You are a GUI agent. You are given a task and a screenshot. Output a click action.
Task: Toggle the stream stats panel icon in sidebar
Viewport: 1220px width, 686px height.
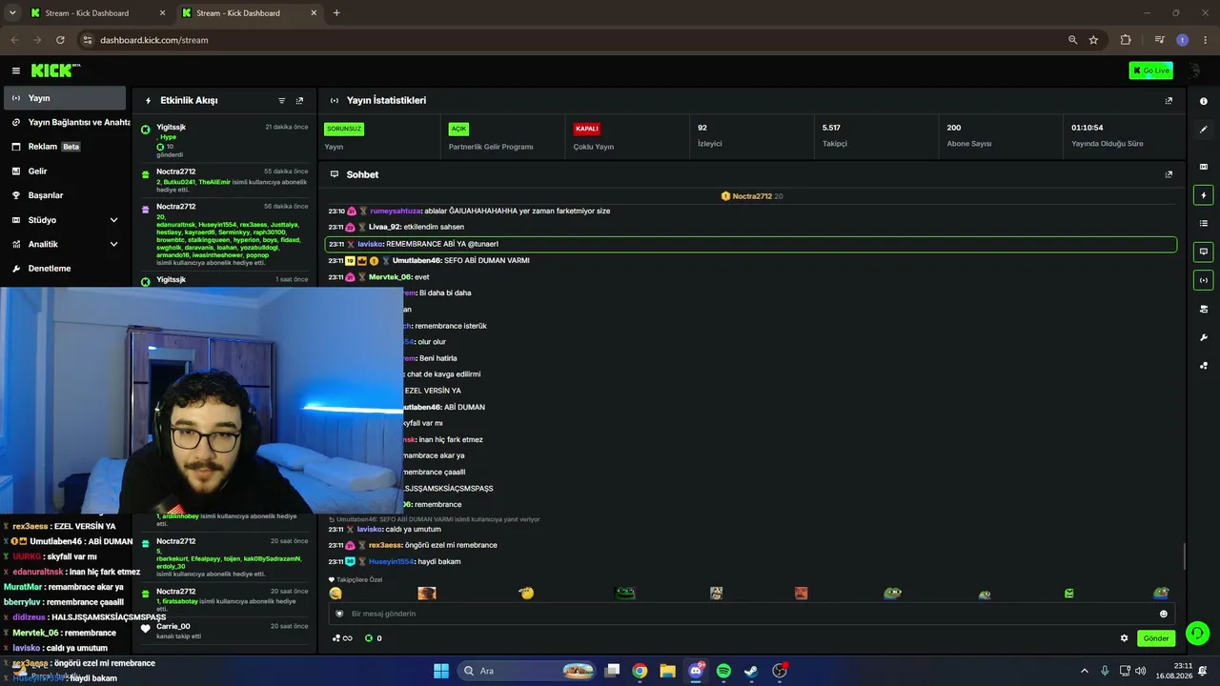1203,280
